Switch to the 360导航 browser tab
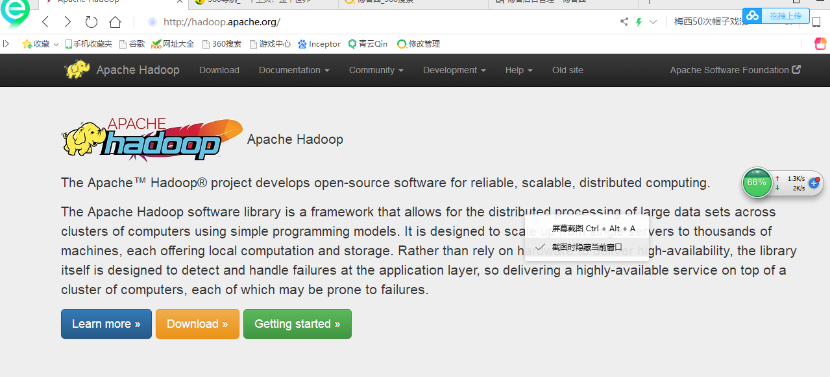 click(263, 3)
